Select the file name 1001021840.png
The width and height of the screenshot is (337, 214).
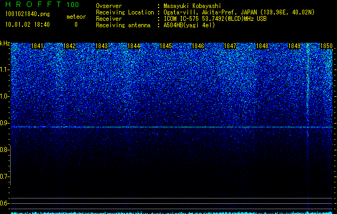27,14
